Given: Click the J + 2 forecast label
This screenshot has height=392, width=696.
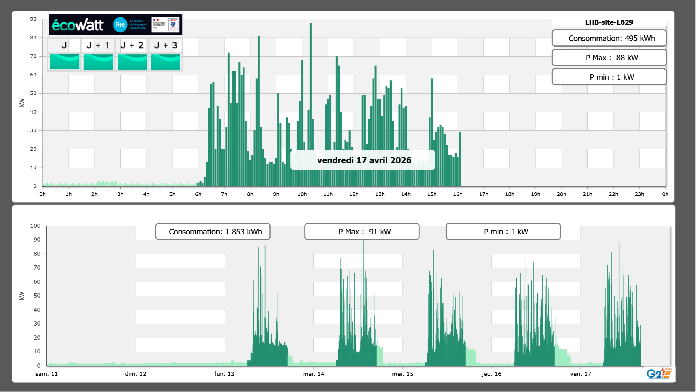Looking at the screenshot, I should point(132,45).
